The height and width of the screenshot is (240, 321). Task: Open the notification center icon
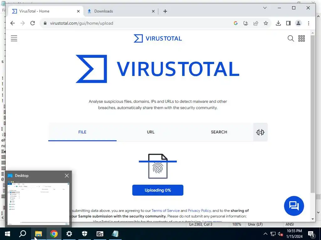tap(311, 234)
